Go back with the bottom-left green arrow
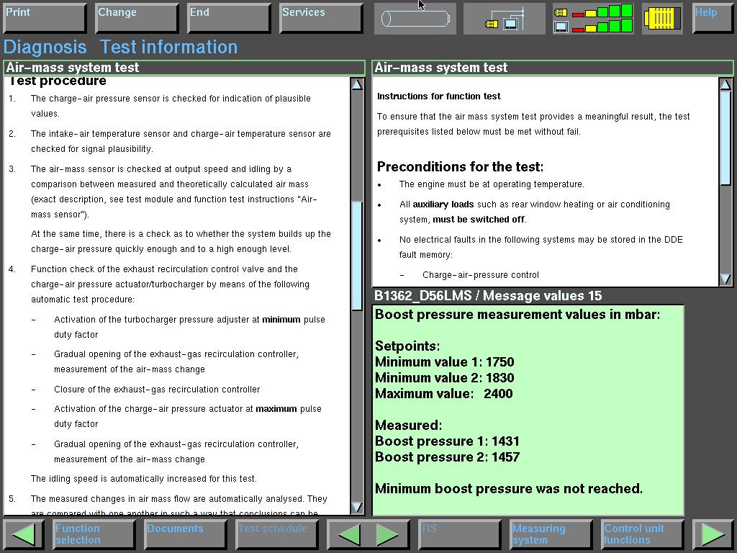 coord(24,534)
